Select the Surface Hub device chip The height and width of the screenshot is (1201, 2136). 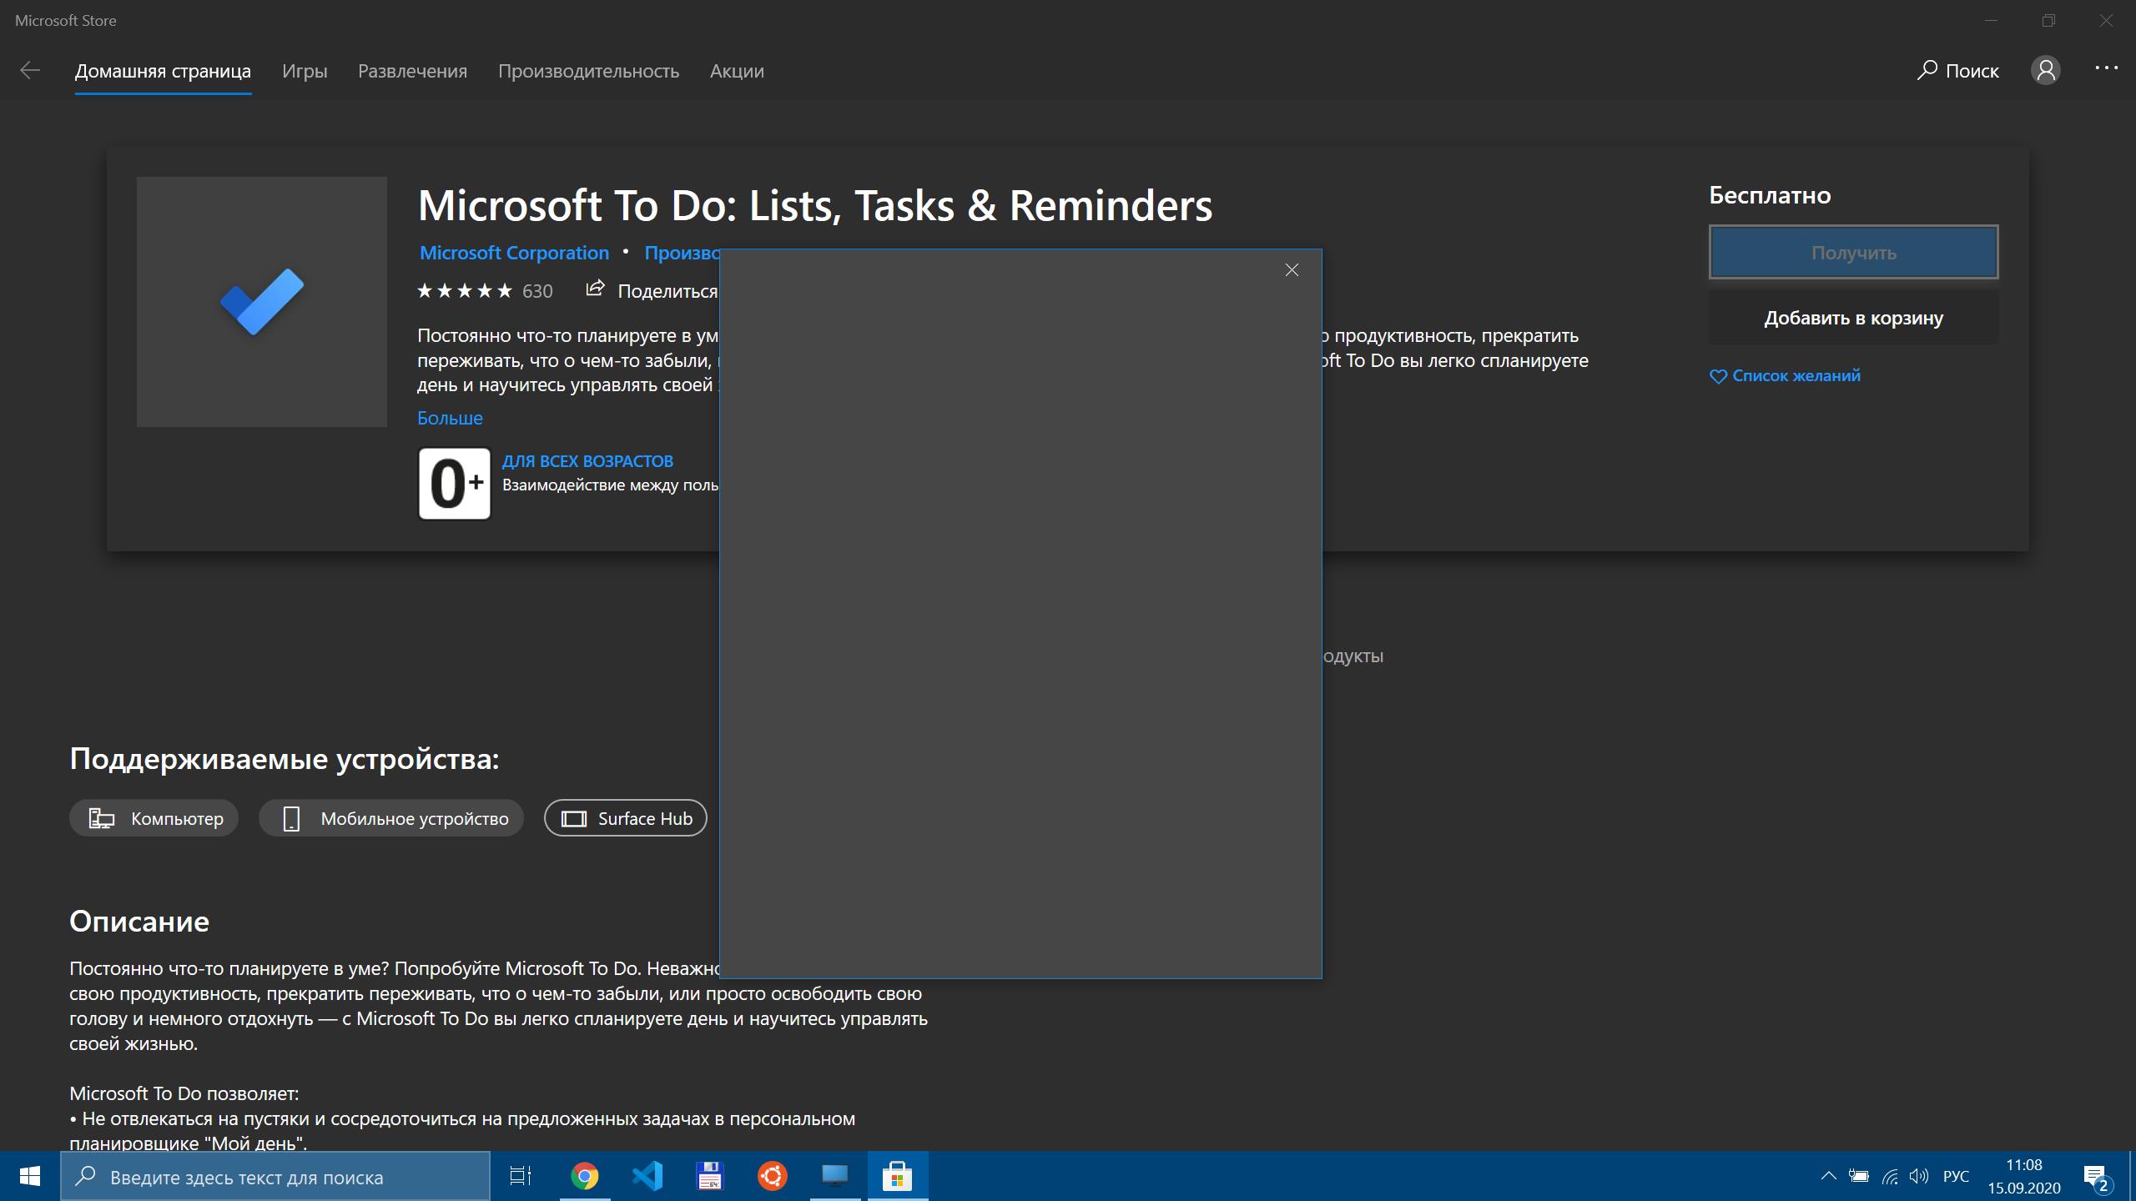(626, 818)
